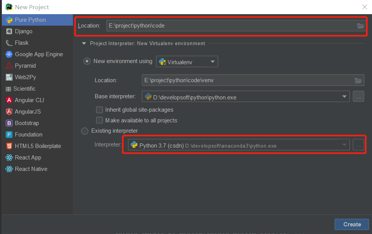Select New environment using radio button

click(x=87, y=61)
